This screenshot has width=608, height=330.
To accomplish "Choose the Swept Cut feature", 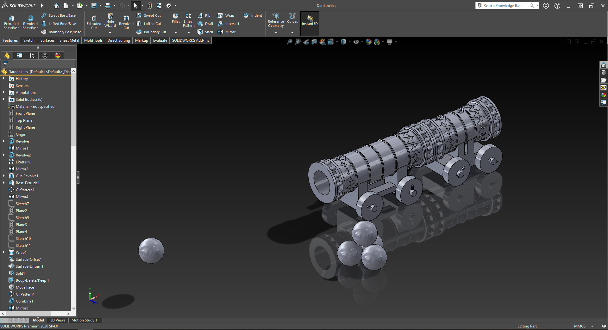I will (148, 15).
